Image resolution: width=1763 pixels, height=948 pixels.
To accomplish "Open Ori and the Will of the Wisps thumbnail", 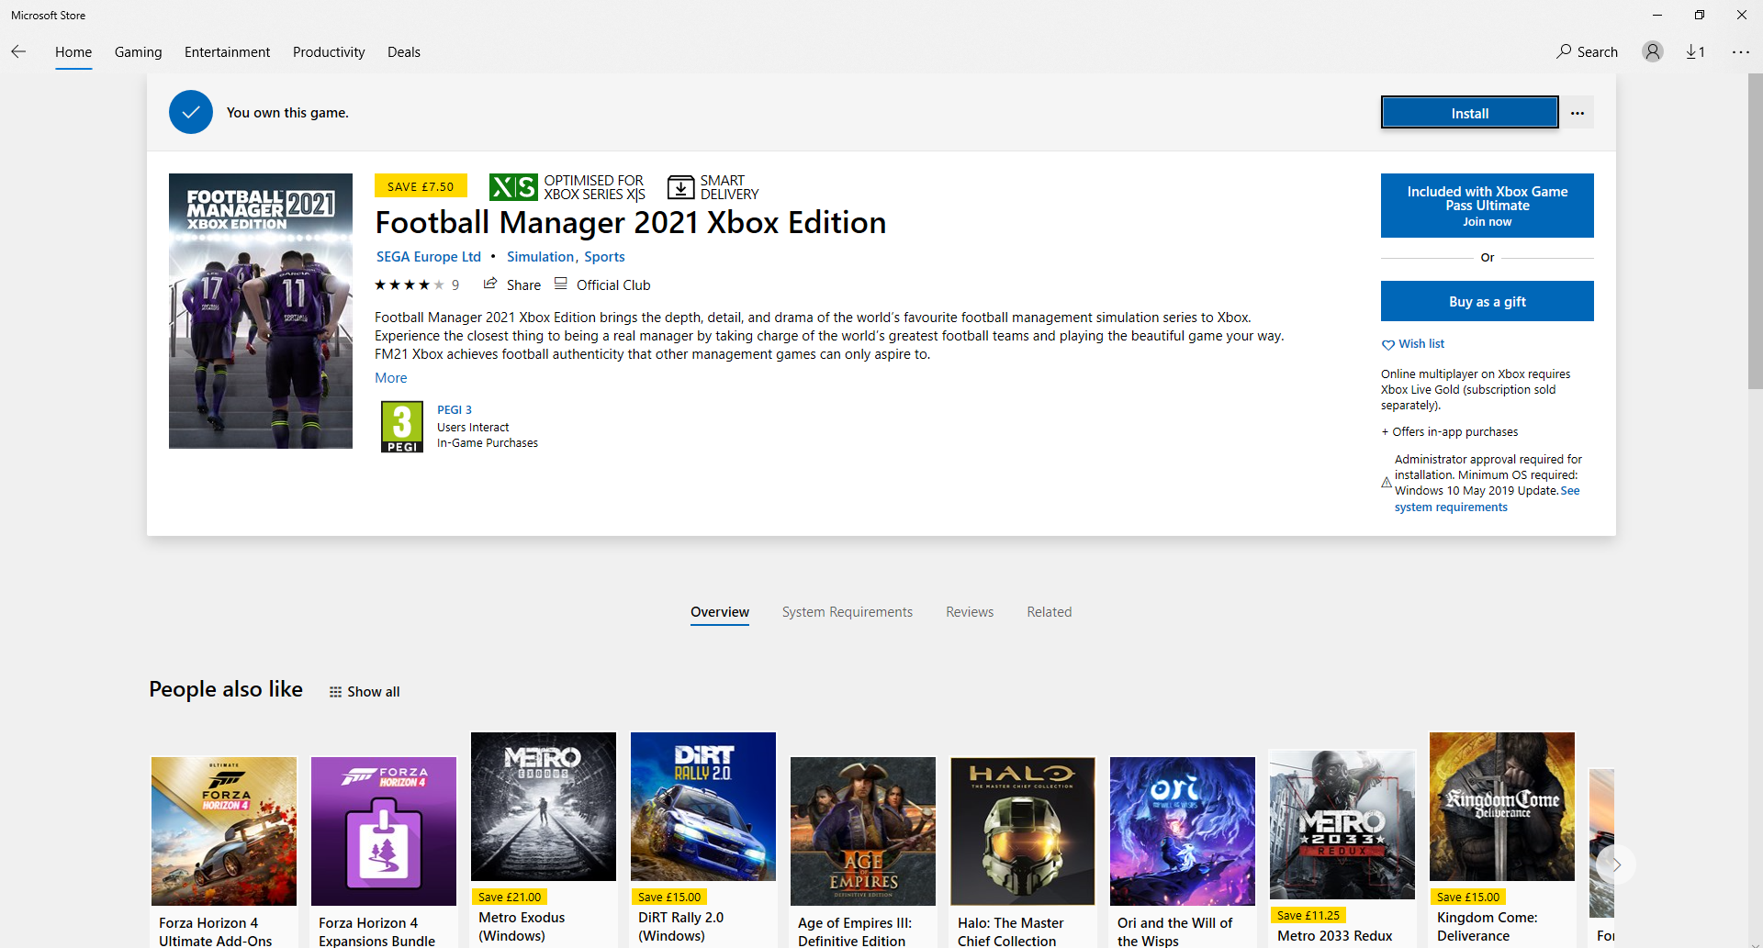I will pyautogui.click(x=1183, y=831).
